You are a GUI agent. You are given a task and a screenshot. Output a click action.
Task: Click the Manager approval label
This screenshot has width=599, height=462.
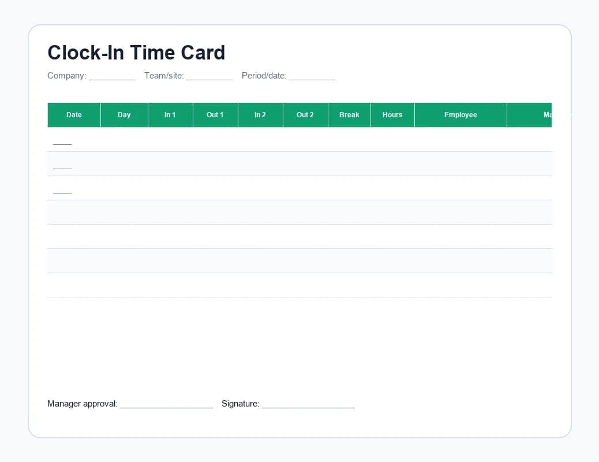click(83, 404)
